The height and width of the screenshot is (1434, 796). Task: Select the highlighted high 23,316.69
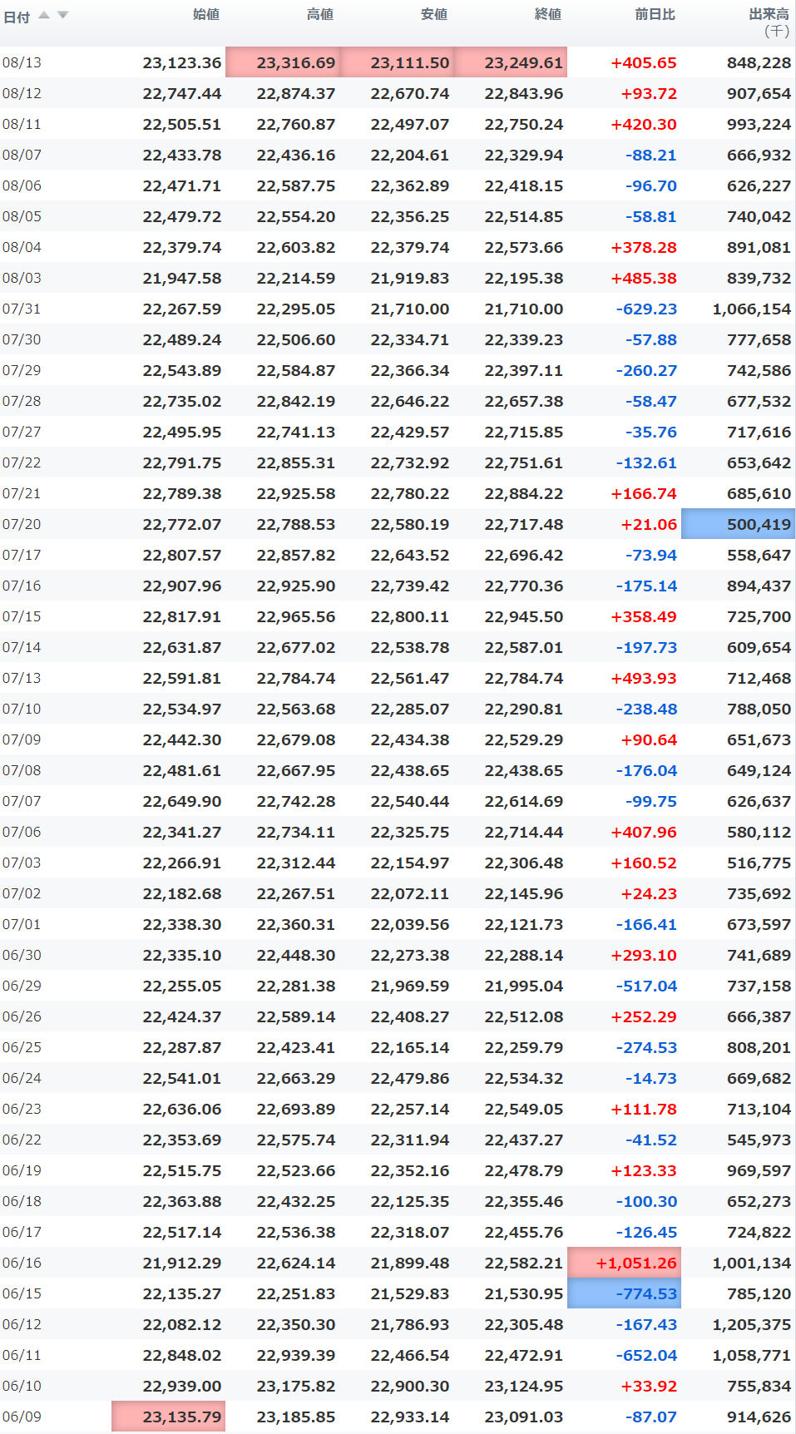tap(283, 62)
